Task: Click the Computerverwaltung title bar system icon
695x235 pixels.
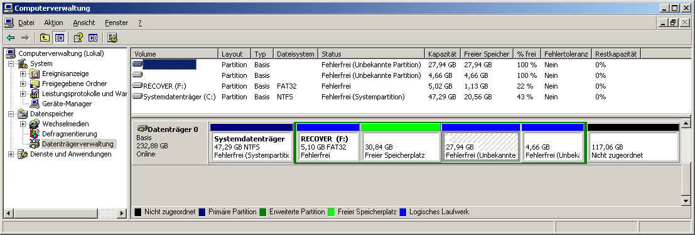Action: point(8,8)
